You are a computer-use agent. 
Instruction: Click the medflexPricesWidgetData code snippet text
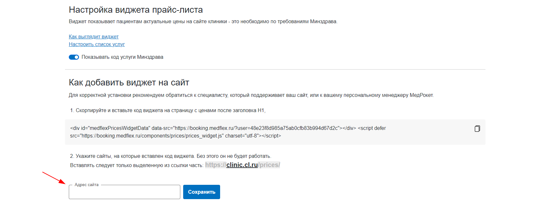pos(228,132)
